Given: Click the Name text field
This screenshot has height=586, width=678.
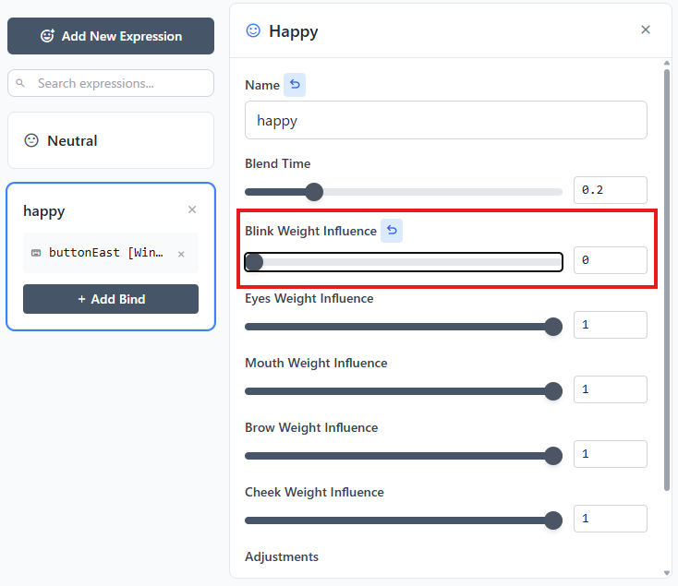Looking at the screenshot, I should pyautogui.click(x=445, y=120).
